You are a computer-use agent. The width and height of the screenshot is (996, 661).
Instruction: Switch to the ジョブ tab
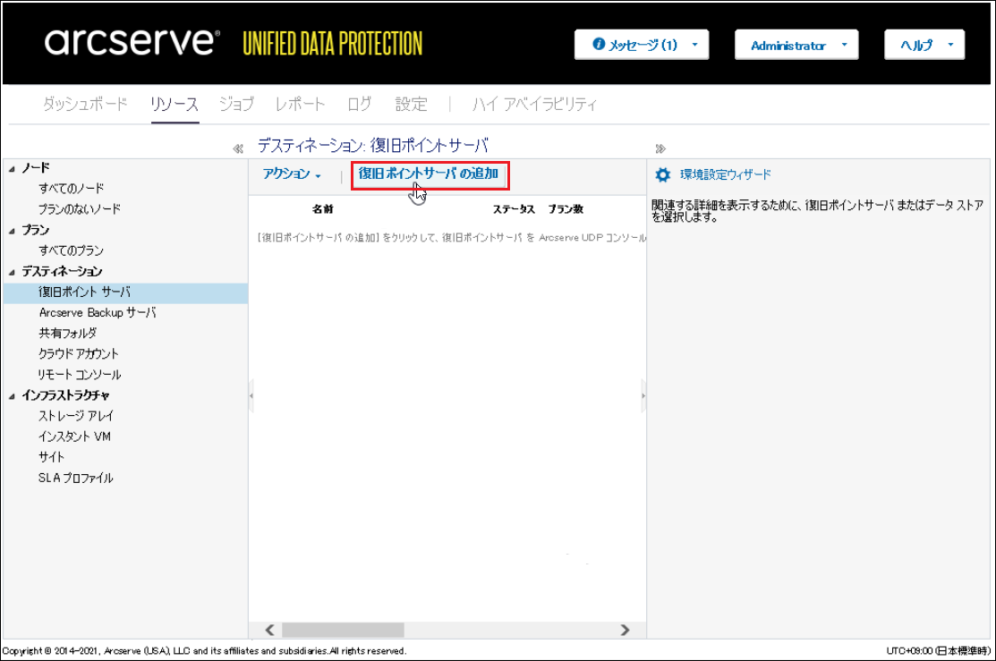[x=236, y=104]
